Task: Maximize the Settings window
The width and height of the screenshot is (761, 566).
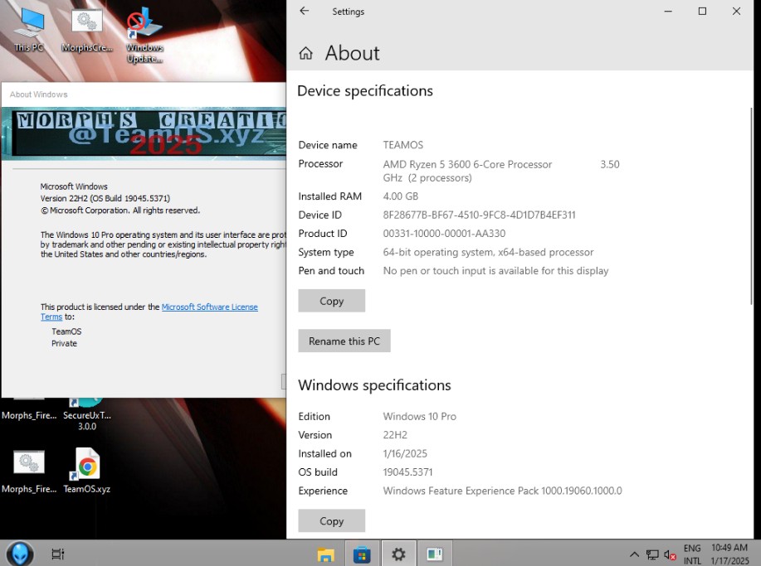Action: pyautogui.click(x=702, y=11)
